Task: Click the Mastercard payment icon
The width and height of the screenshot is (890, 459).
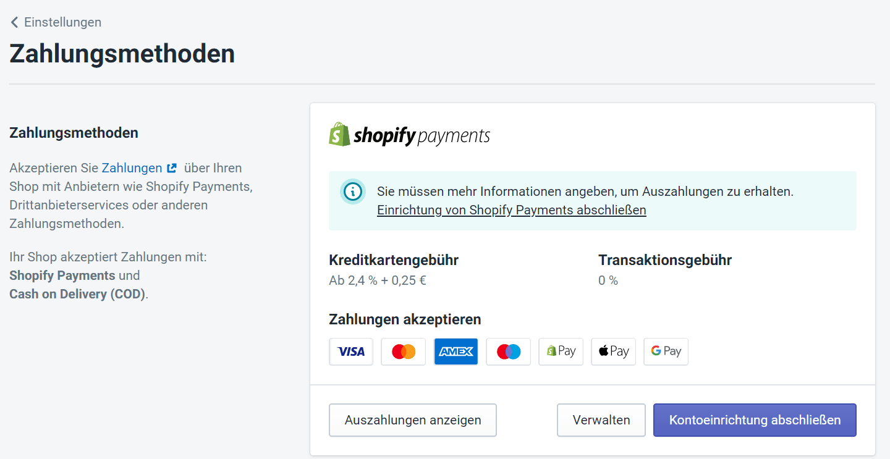Action: 404,352
